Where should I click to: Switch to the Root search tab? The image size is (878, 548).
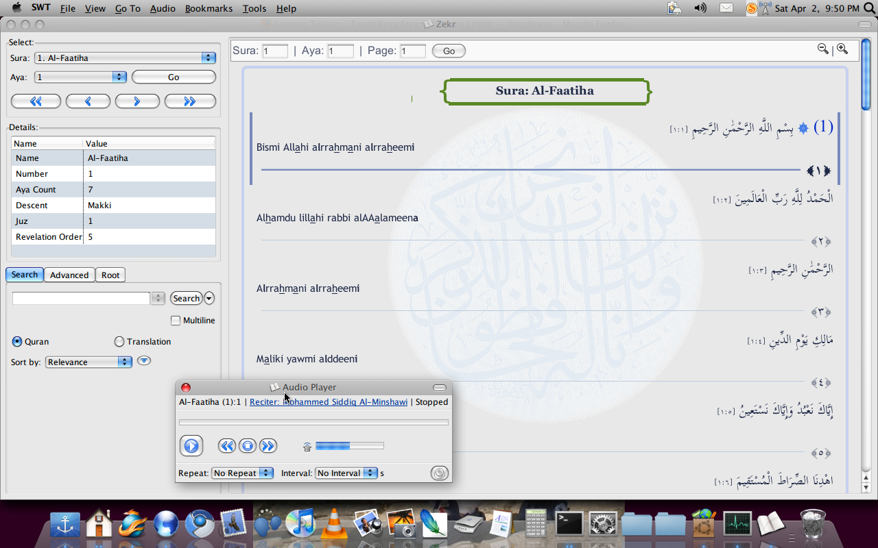pos(110,275)
